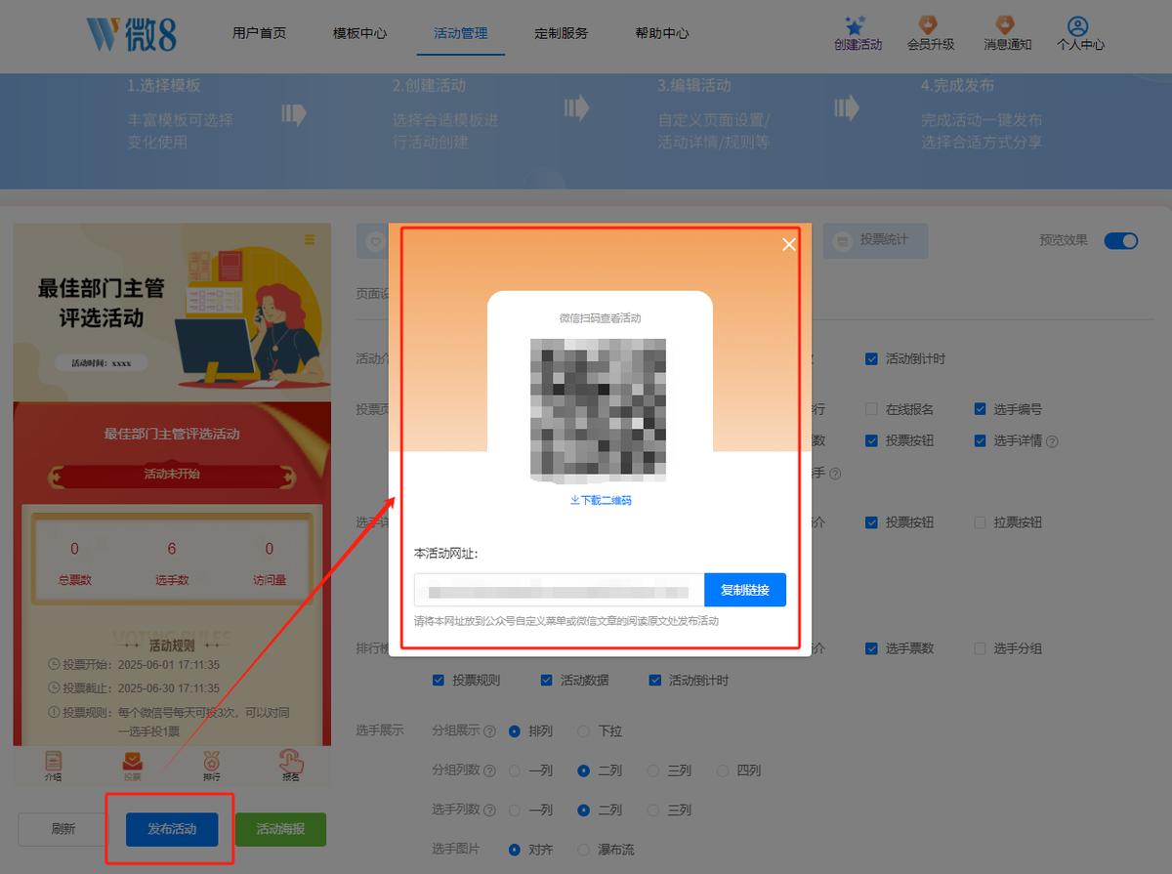Select 对齐 for 选手图片
This screenshot has height=874, width=1172.
(515, 850)
